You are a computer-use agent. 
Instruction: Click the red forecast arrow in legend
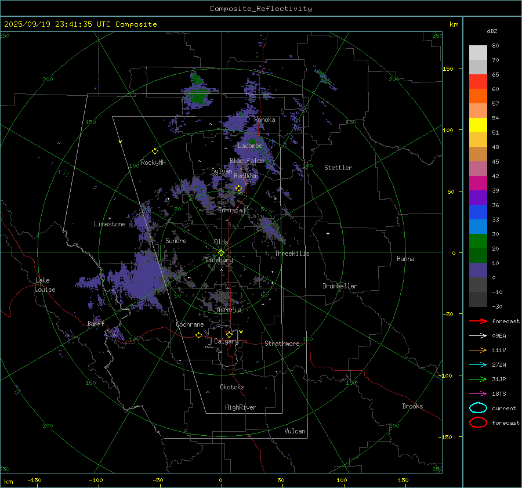pos(478,321)
